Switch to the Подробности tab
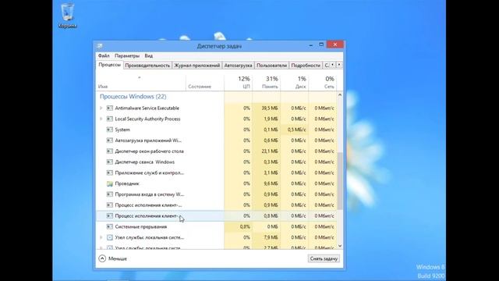This screenshot has height=281, width=499. coord(306,66)
